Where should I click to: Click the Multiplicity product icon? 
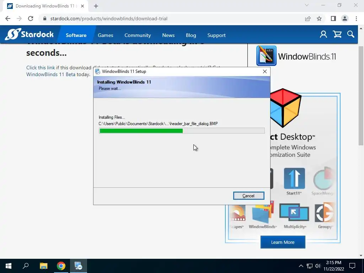[x=294, y=213]
